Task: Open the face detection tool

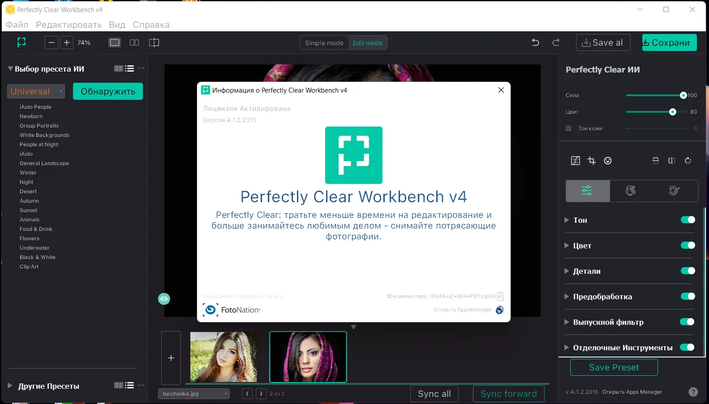Action: 608,161
